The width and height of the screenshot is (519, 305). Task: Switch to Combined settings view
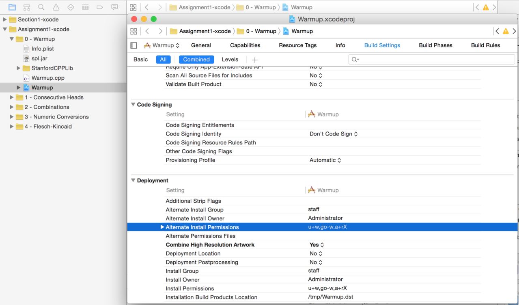click(x=196, y=59)
